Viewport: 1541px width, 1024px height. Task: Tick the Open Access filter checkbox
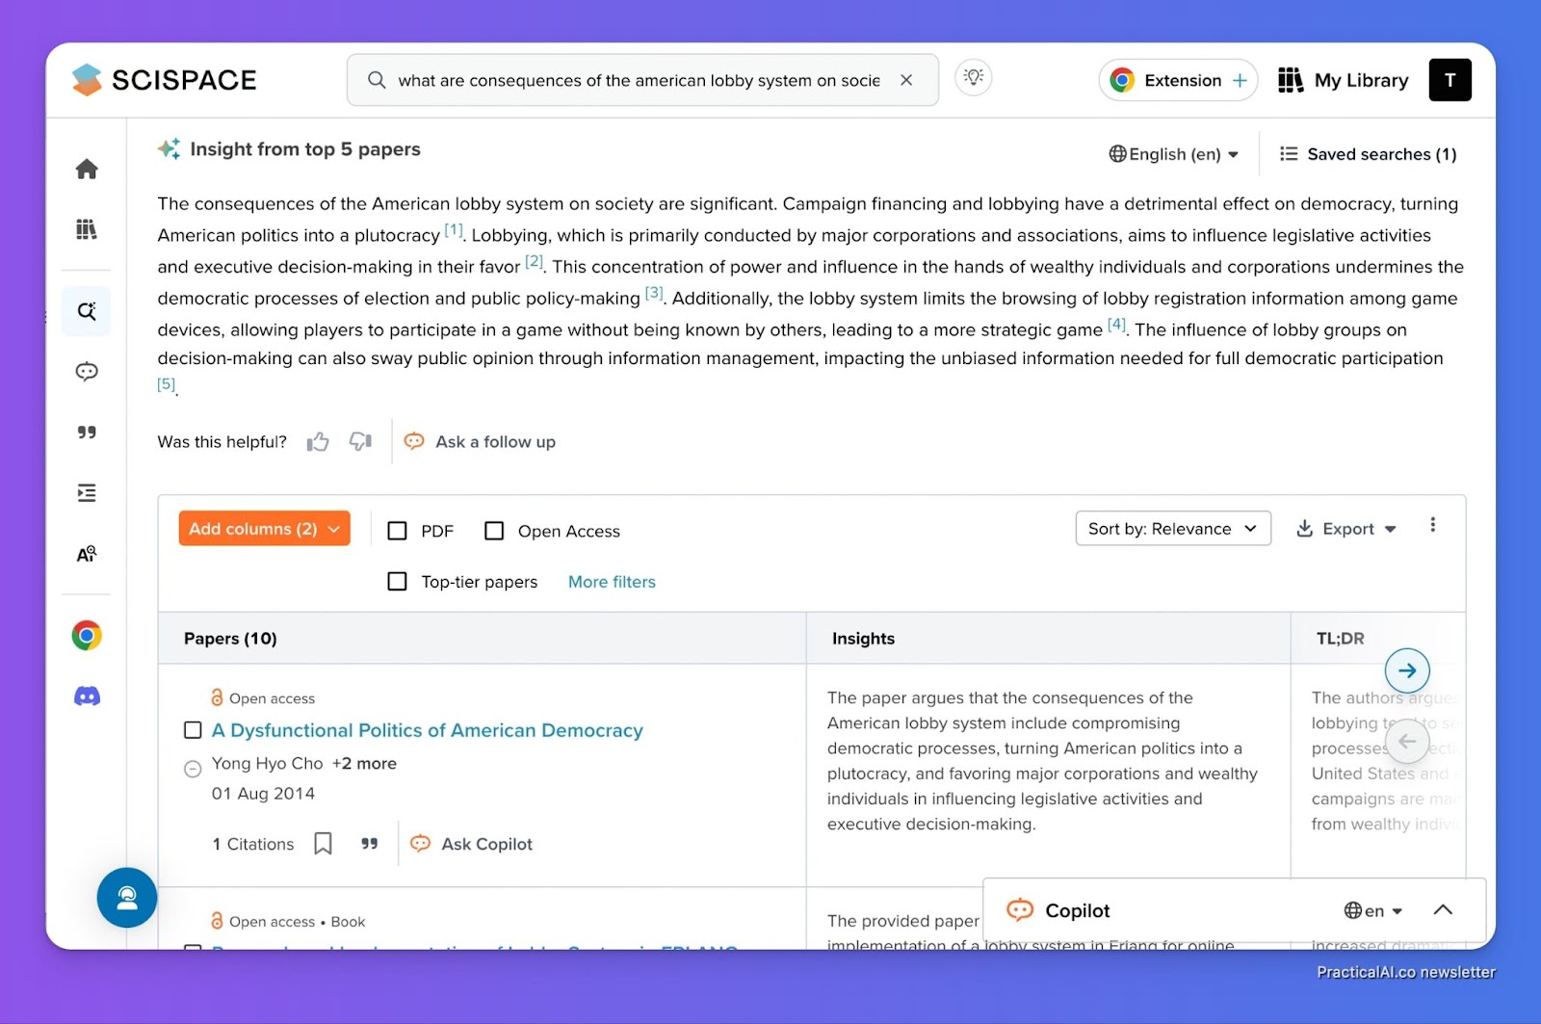494,531
